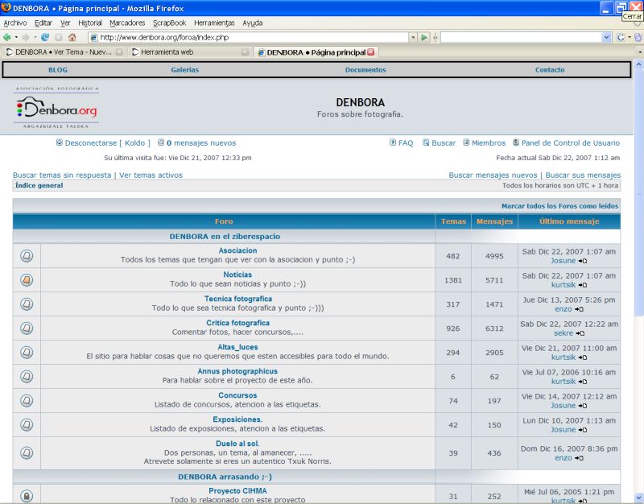Click the Denbora.org logo image
The width and height of the screenshot is (644, 504).
[x=56, y=108]
